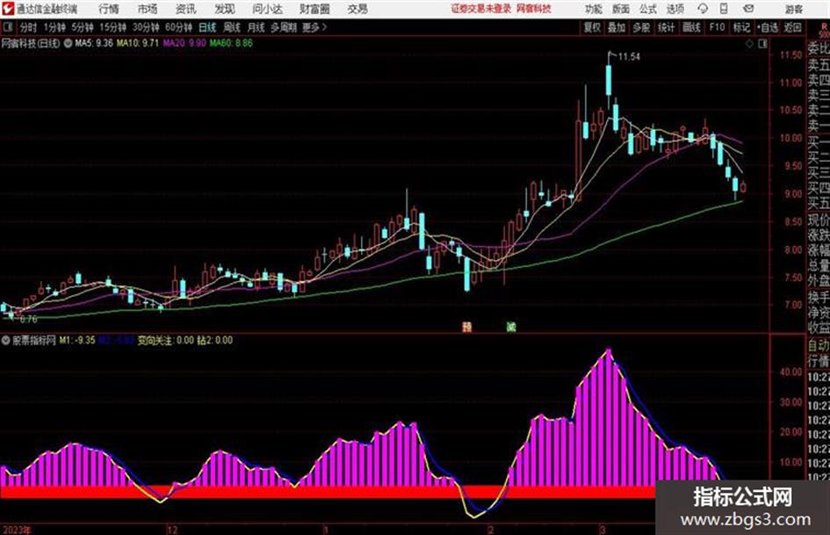Image resolution: width=830 pixels, height=535 pixels.
Task: Open the 版面 menu
Action: point(620,9)
